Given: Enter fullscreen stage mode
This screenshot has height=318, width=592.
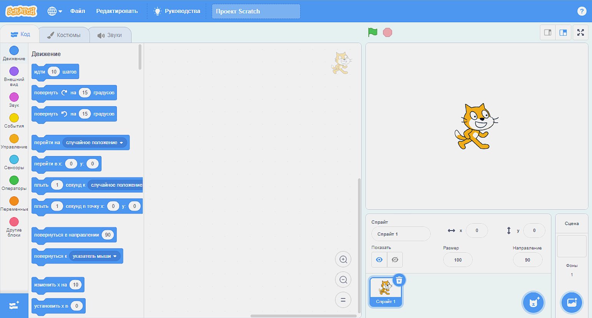Looking at the screenshot, I should point(580,33).
